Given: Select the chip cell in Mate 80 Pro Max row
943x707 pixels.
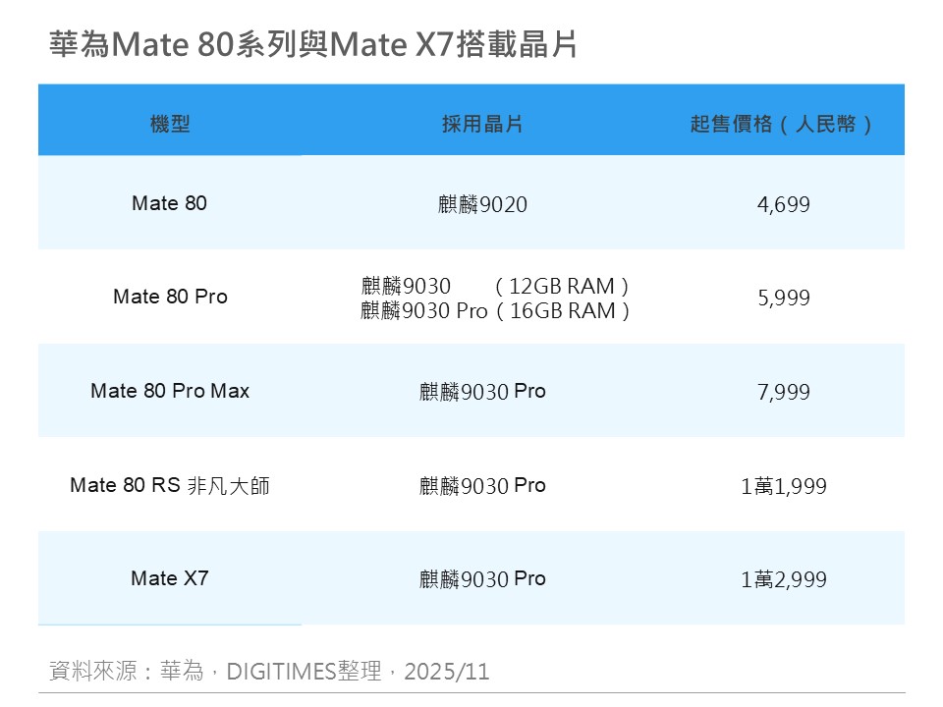Looking at the screenshot, I should click(x=482, y=392).
